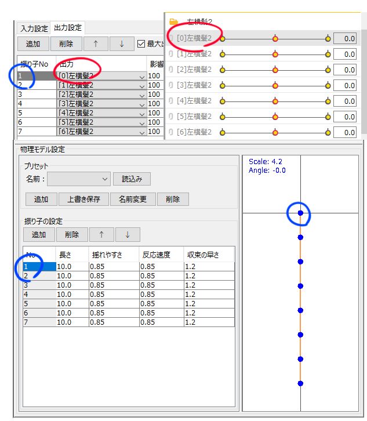Click the 長さ column header
The height and width of the screenshot is (421, 367).
tap(72, 255)
